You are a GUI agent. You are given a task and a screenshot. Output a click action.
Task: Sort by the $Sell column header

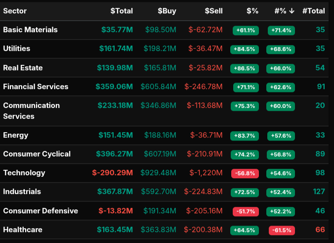point(213,10)
